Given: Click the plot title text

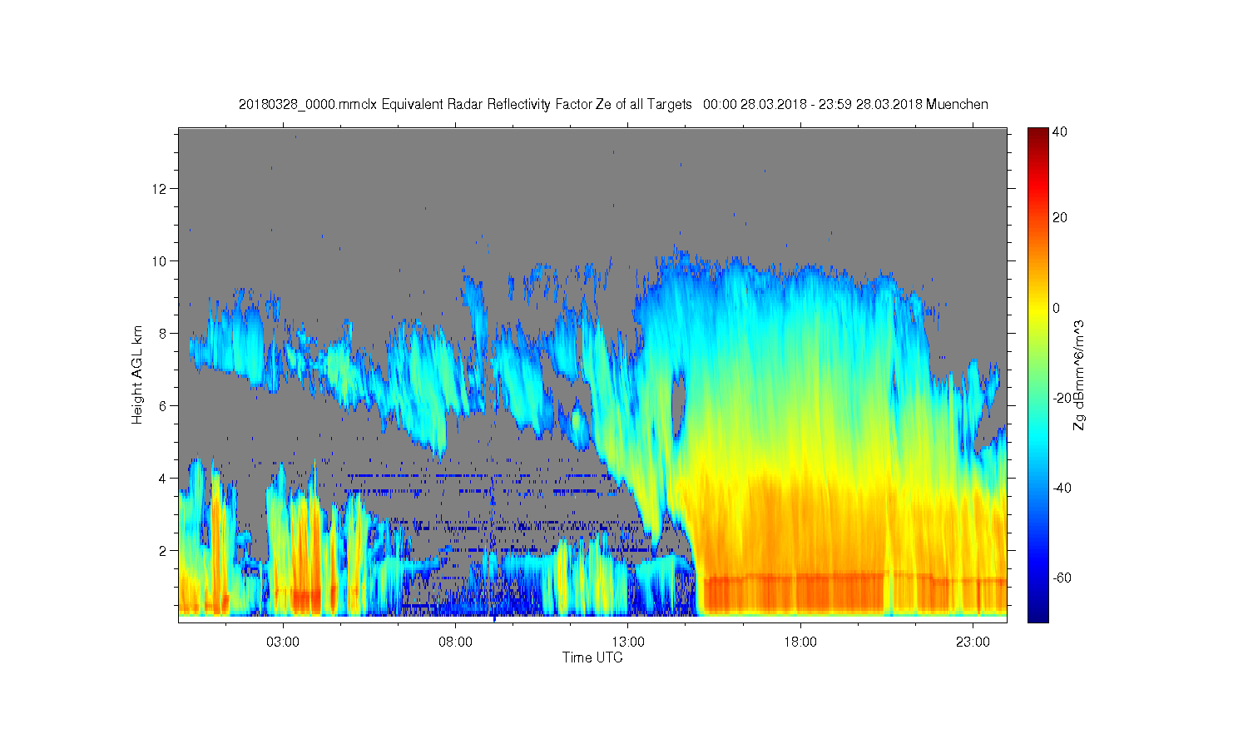Looking at the screenshot, I should (x=613, y=104).
